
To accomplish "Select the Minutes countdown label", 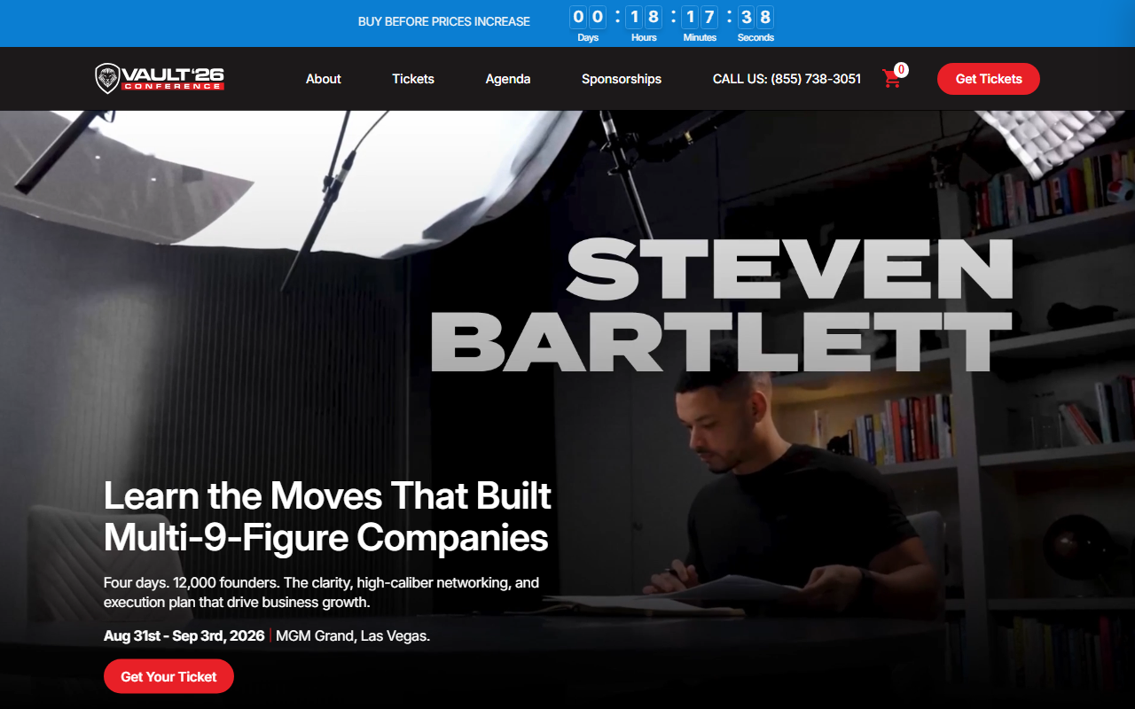I will pos(700,37).
